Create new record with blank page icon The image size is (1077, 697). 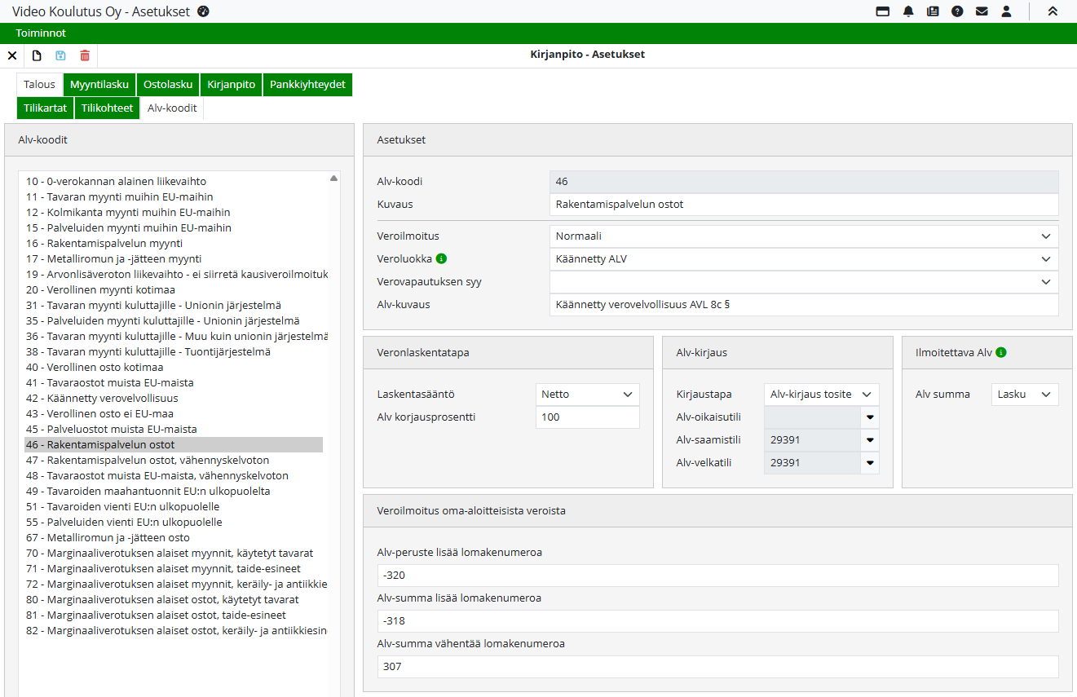37,55
